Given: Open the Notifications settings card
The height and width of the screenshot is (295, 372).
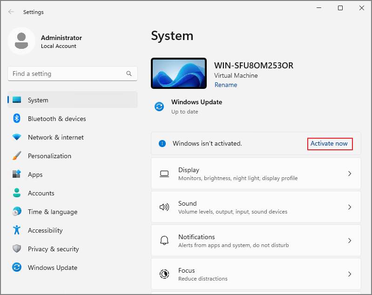Looking at the screenshot, I should pos(256,241).
